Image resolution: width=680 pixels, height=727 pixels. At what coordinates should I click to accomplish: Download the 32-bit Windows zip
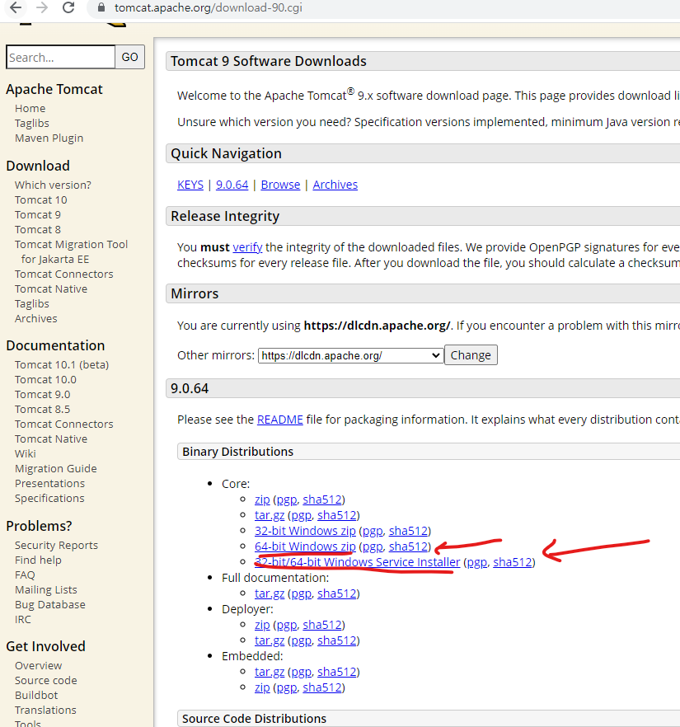click(305, 531)
